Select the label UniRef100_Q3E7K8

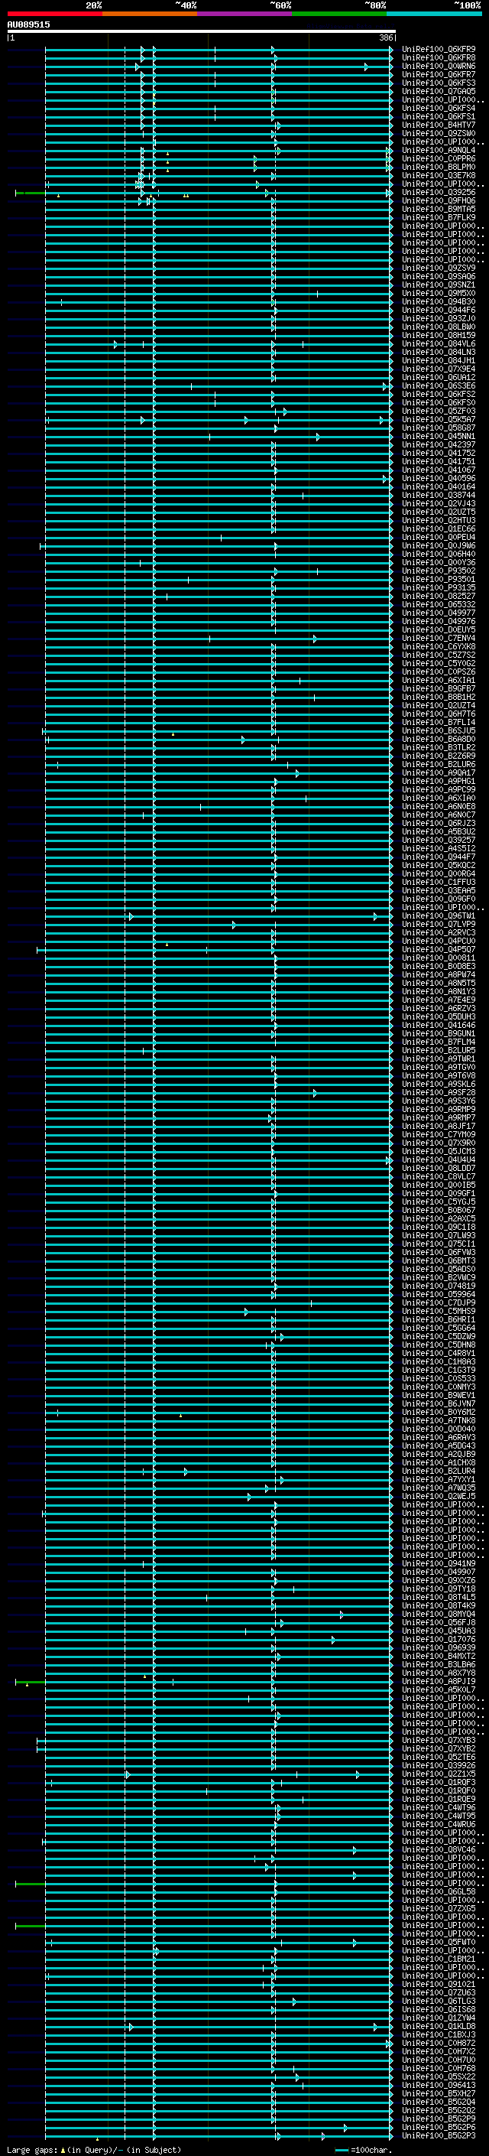(439, 176)
